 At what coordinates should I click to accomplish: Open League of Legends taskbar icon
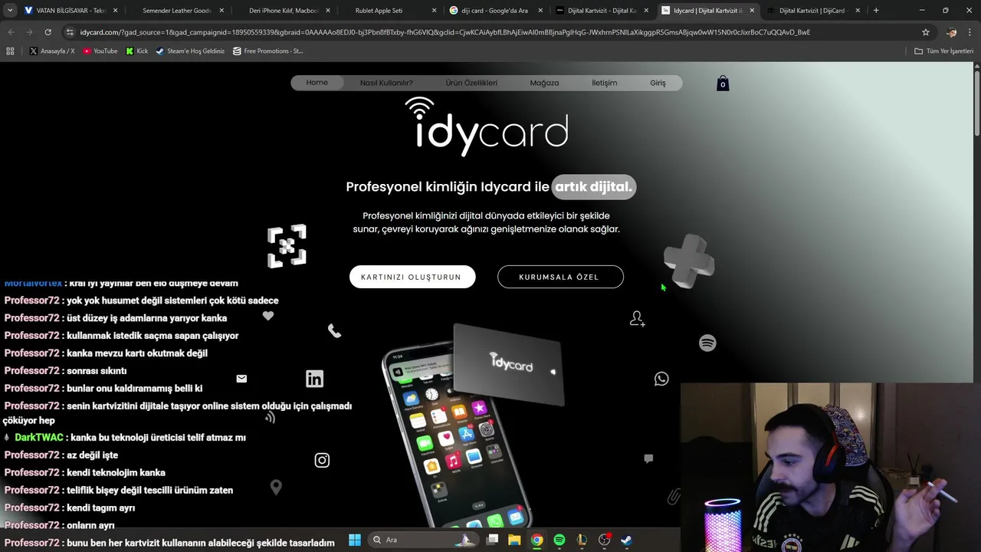click(x=582, y=540)
